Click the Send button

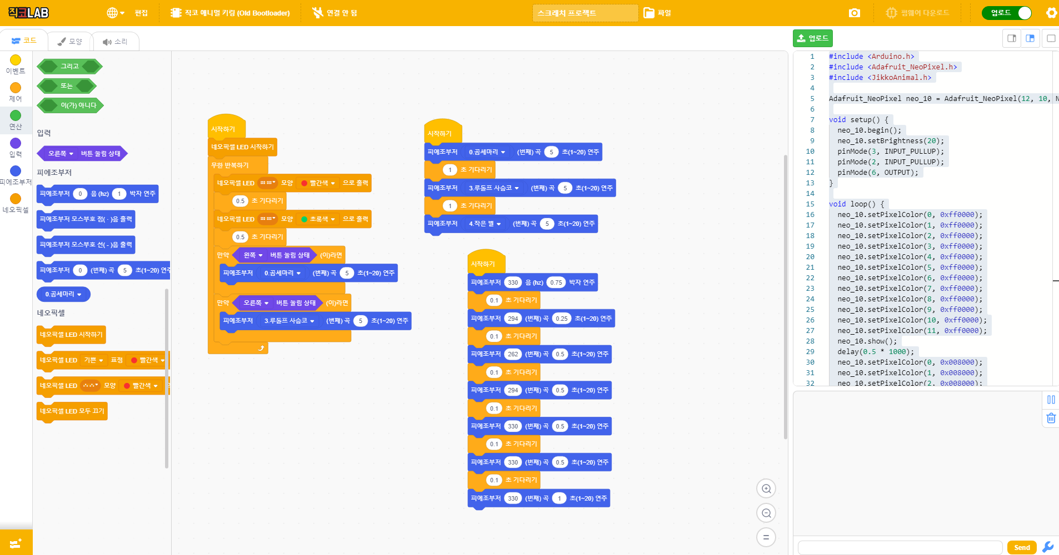point(1021,547)
